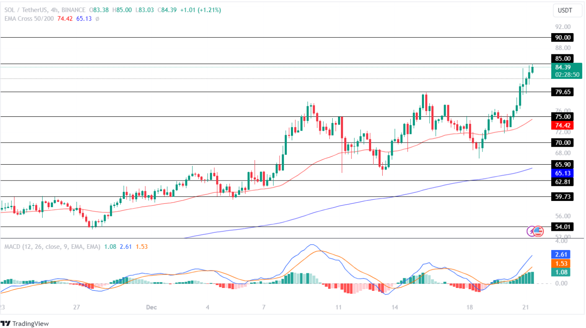Click the countdown timer 02:28:50 label
The width and height of the screenshot is (586, 328).
point(567,75)
